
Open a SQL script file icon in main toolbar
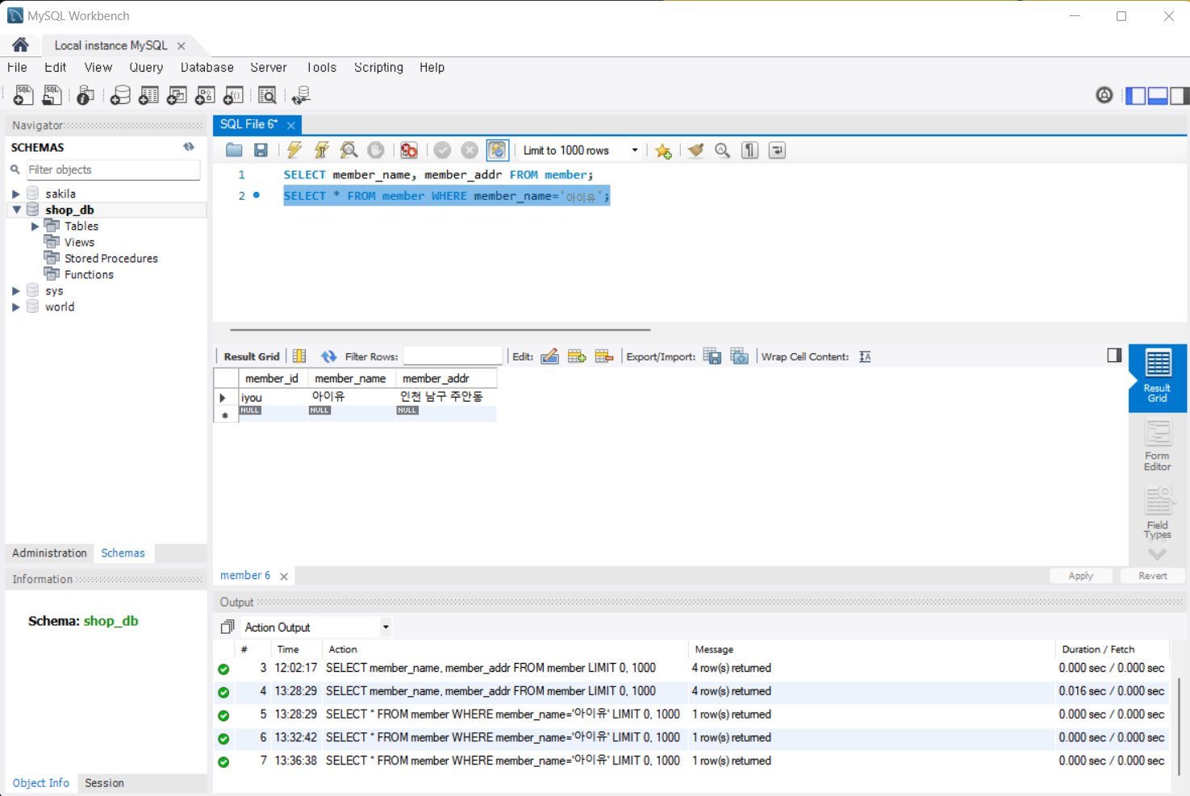[52, 95]
